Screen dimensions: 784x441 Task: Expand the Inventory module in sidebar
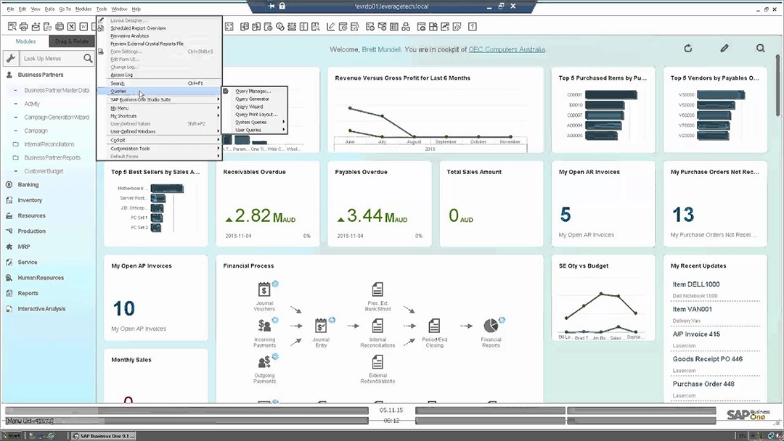(x=30, y=200)
